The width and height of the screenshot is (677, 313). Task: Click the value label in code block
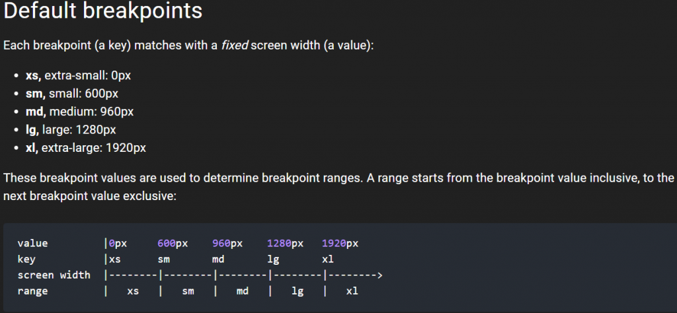[33, 243]
